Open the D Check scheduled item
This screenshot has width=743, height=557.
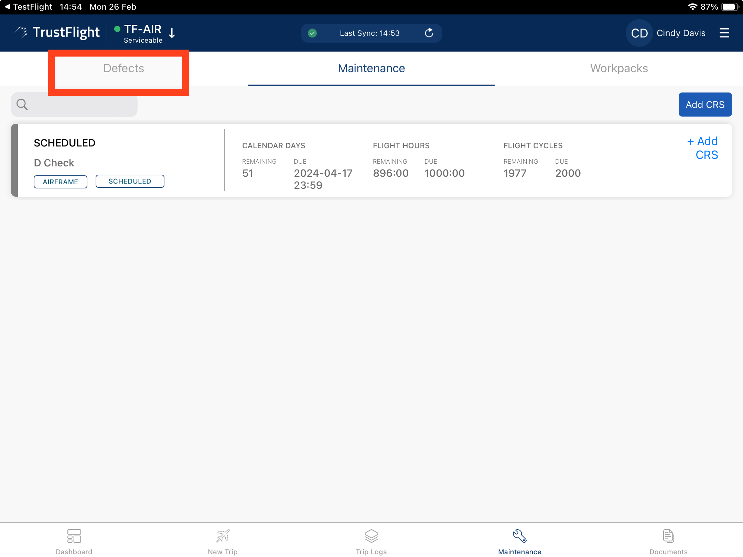tap(54, 163)
